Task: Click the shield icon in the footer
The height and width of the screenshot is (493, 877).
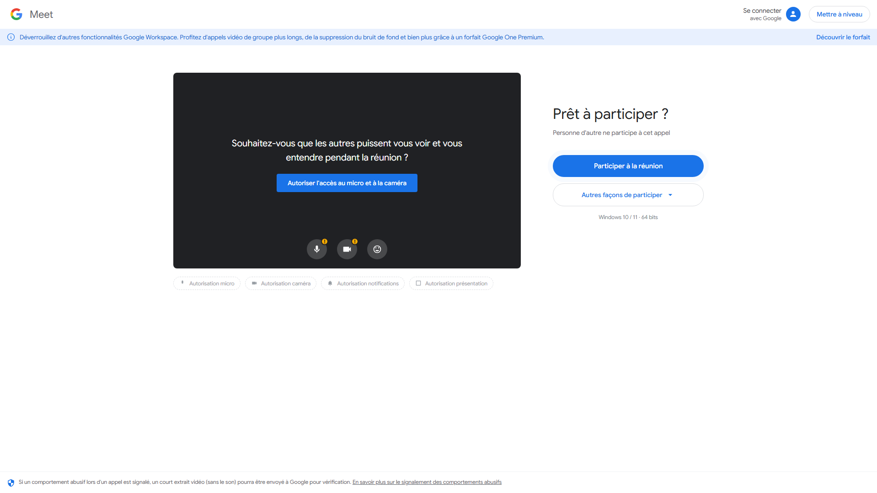Action: (x=11, y=482)
